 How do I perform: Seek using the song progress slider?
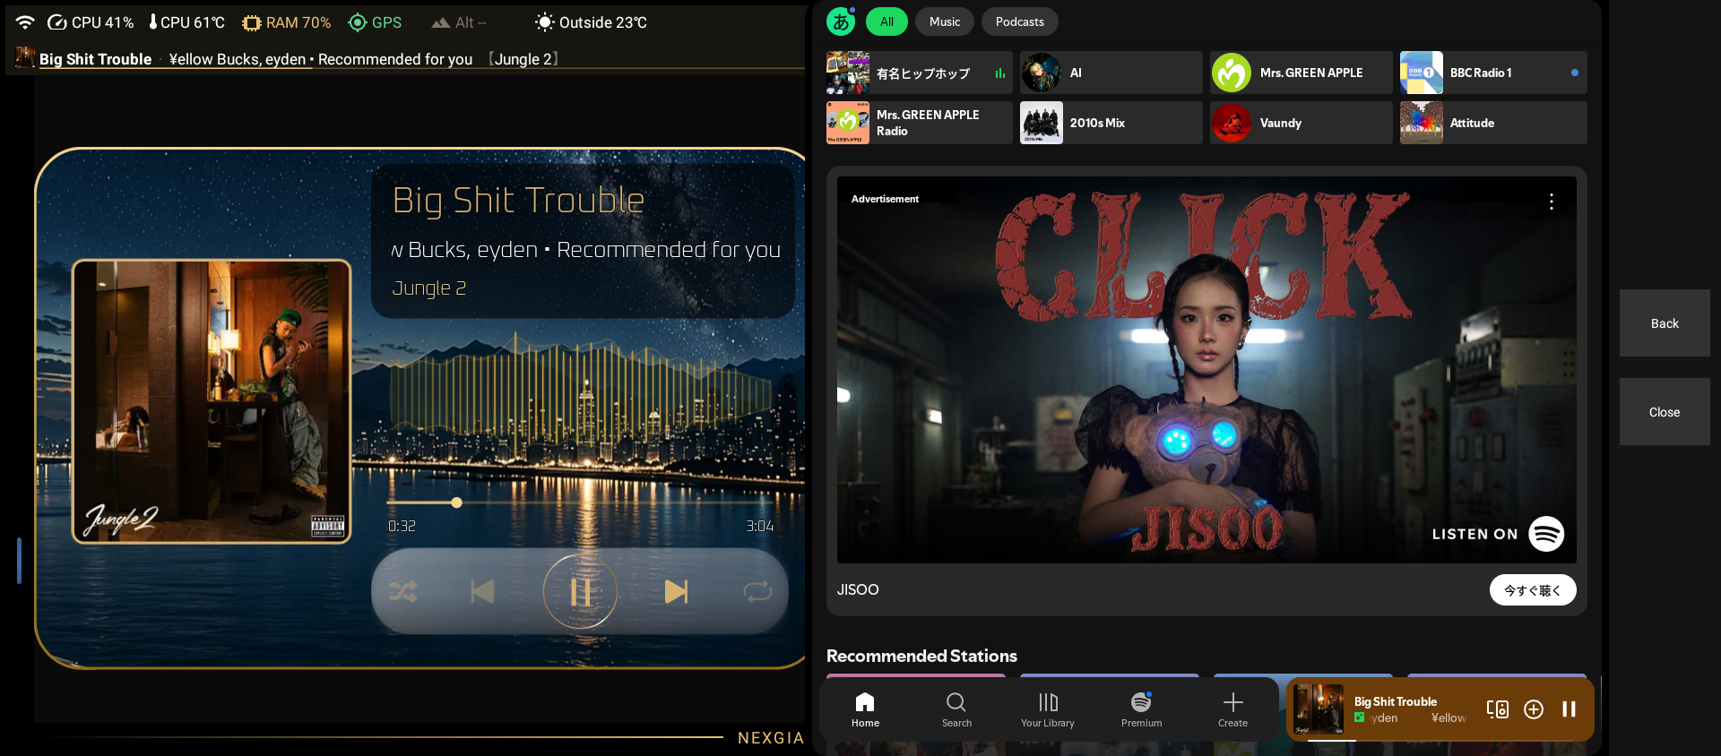click(580, 503)
